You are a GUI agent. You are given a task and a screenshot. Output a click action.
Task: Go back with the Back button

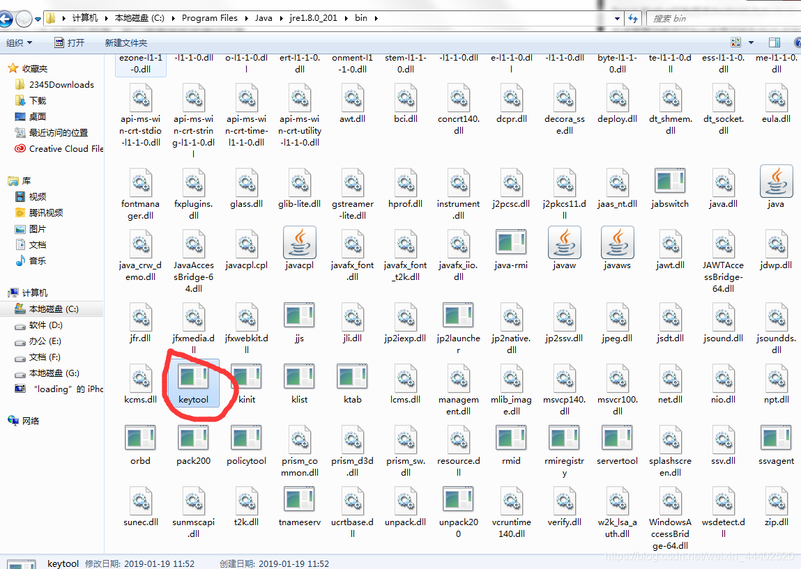coord(5,19)
